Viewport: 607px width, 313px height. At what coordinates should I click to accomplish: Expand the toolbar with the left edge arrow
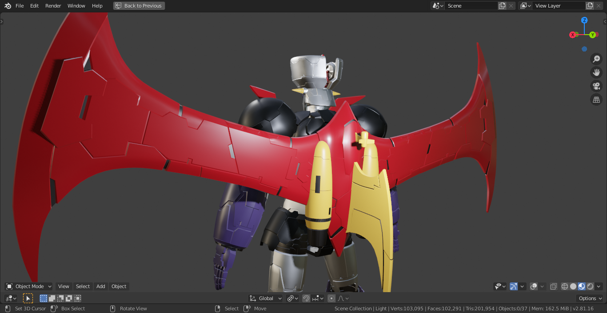pos(2,21)
